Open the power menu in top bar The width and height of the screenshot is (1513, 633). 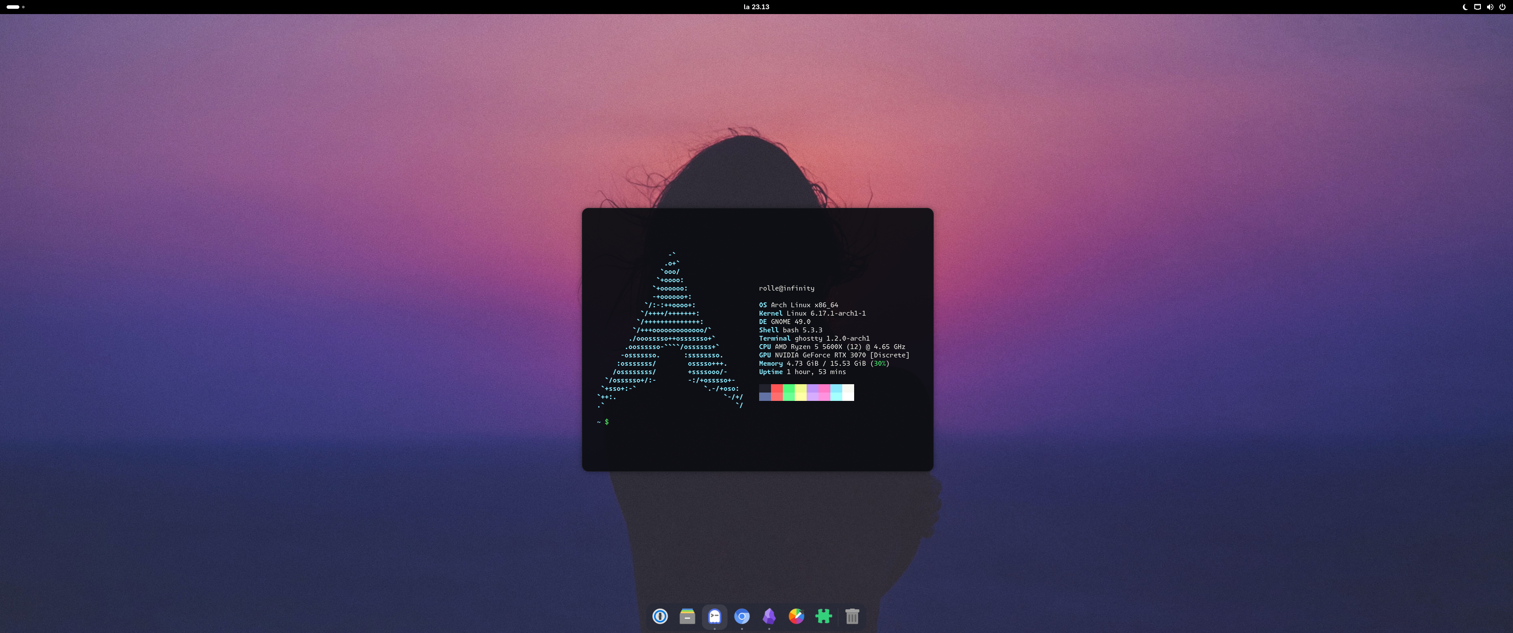1502,7
